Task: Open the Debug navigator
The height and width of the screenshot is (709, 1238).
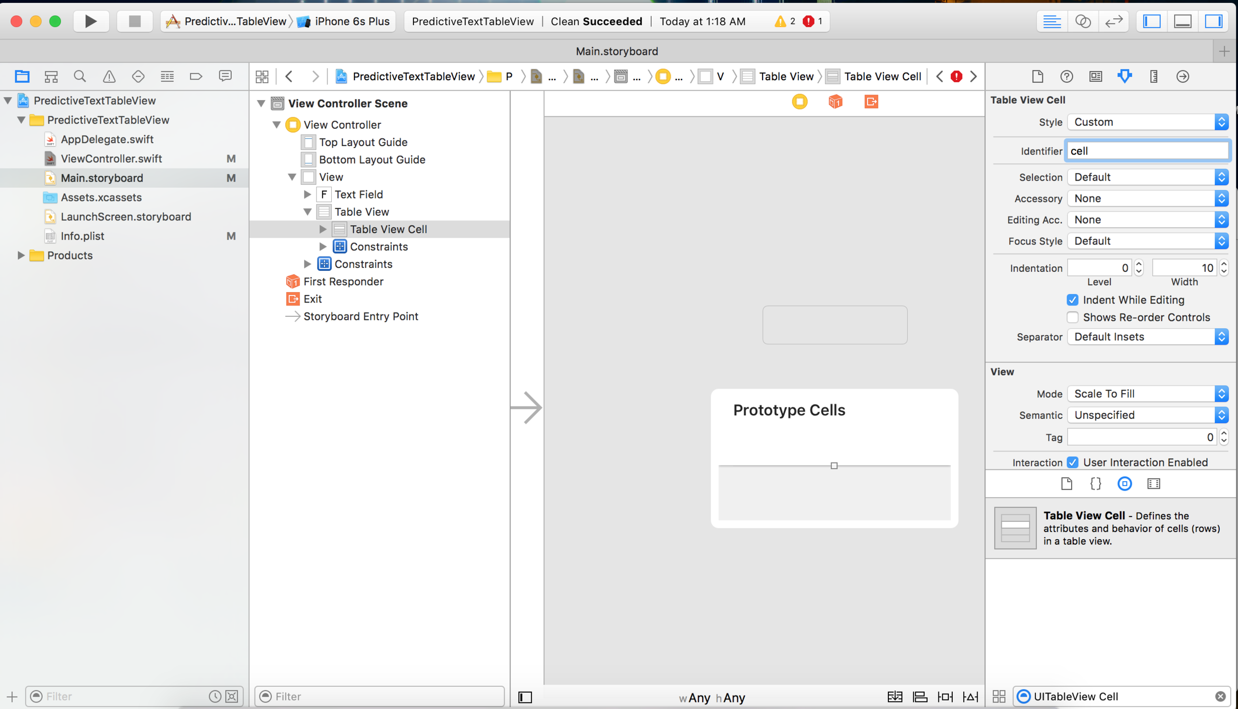Action: [167, 76]
